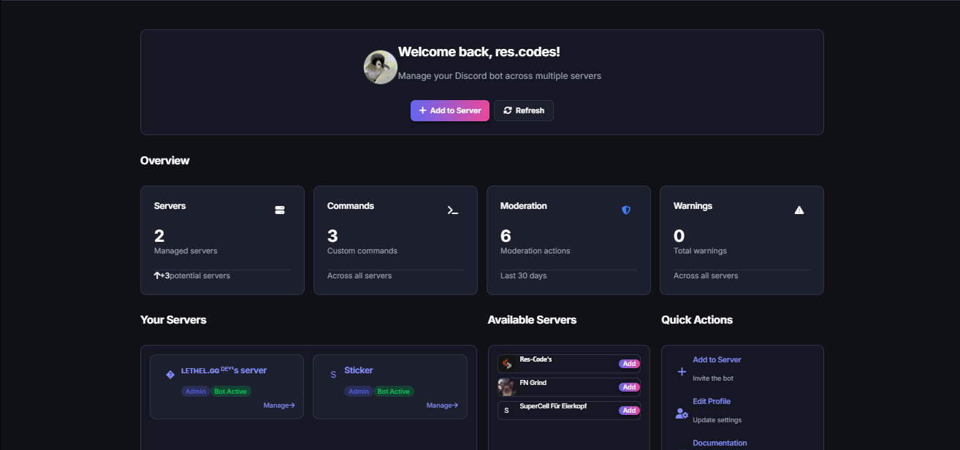This screenshot has height=450, width=960.
Task: Click the Refresh button
Action: click(523, 110)
